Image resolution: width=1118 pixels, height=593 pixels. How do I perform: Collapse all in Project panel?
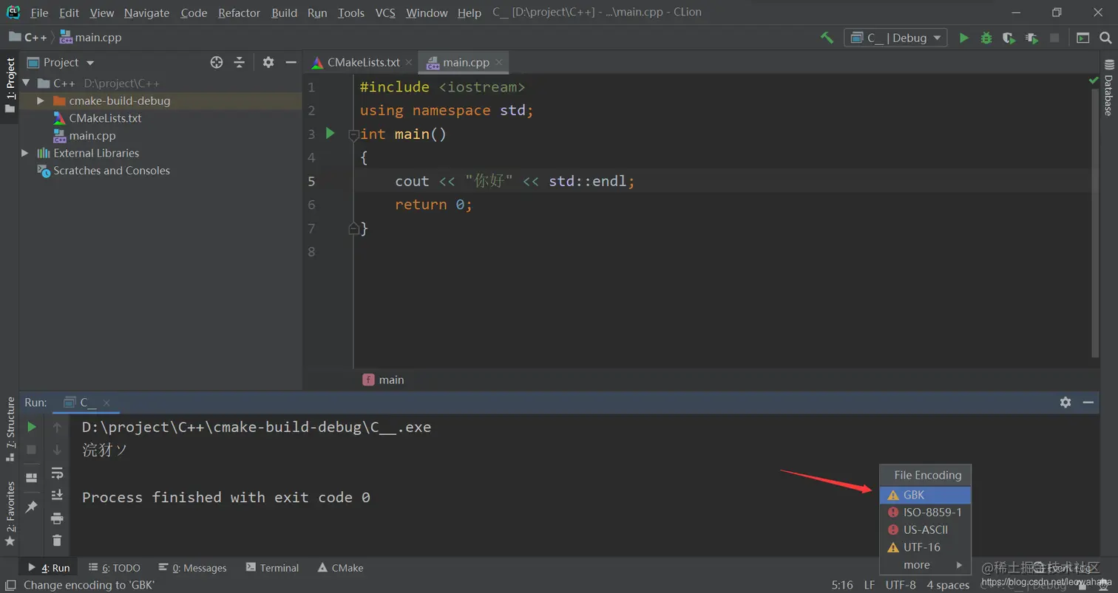point(239,63)
